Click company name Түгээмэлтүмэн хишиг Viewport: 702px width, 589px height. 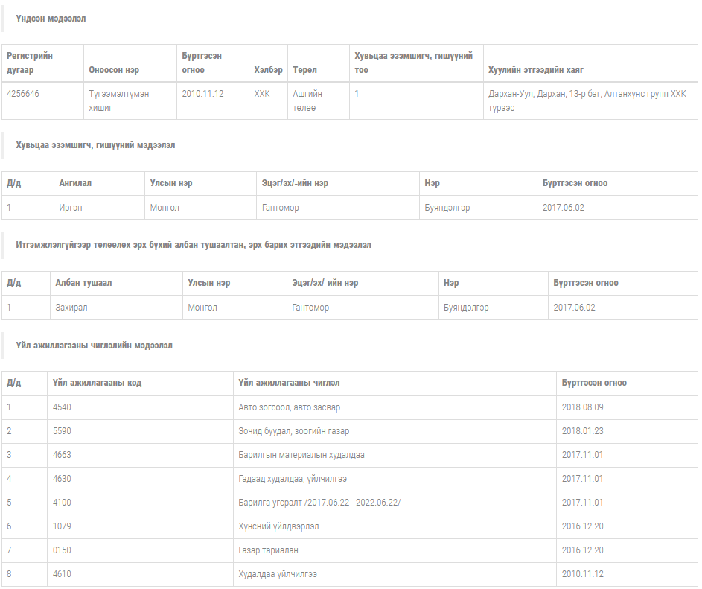coord(119,101)
